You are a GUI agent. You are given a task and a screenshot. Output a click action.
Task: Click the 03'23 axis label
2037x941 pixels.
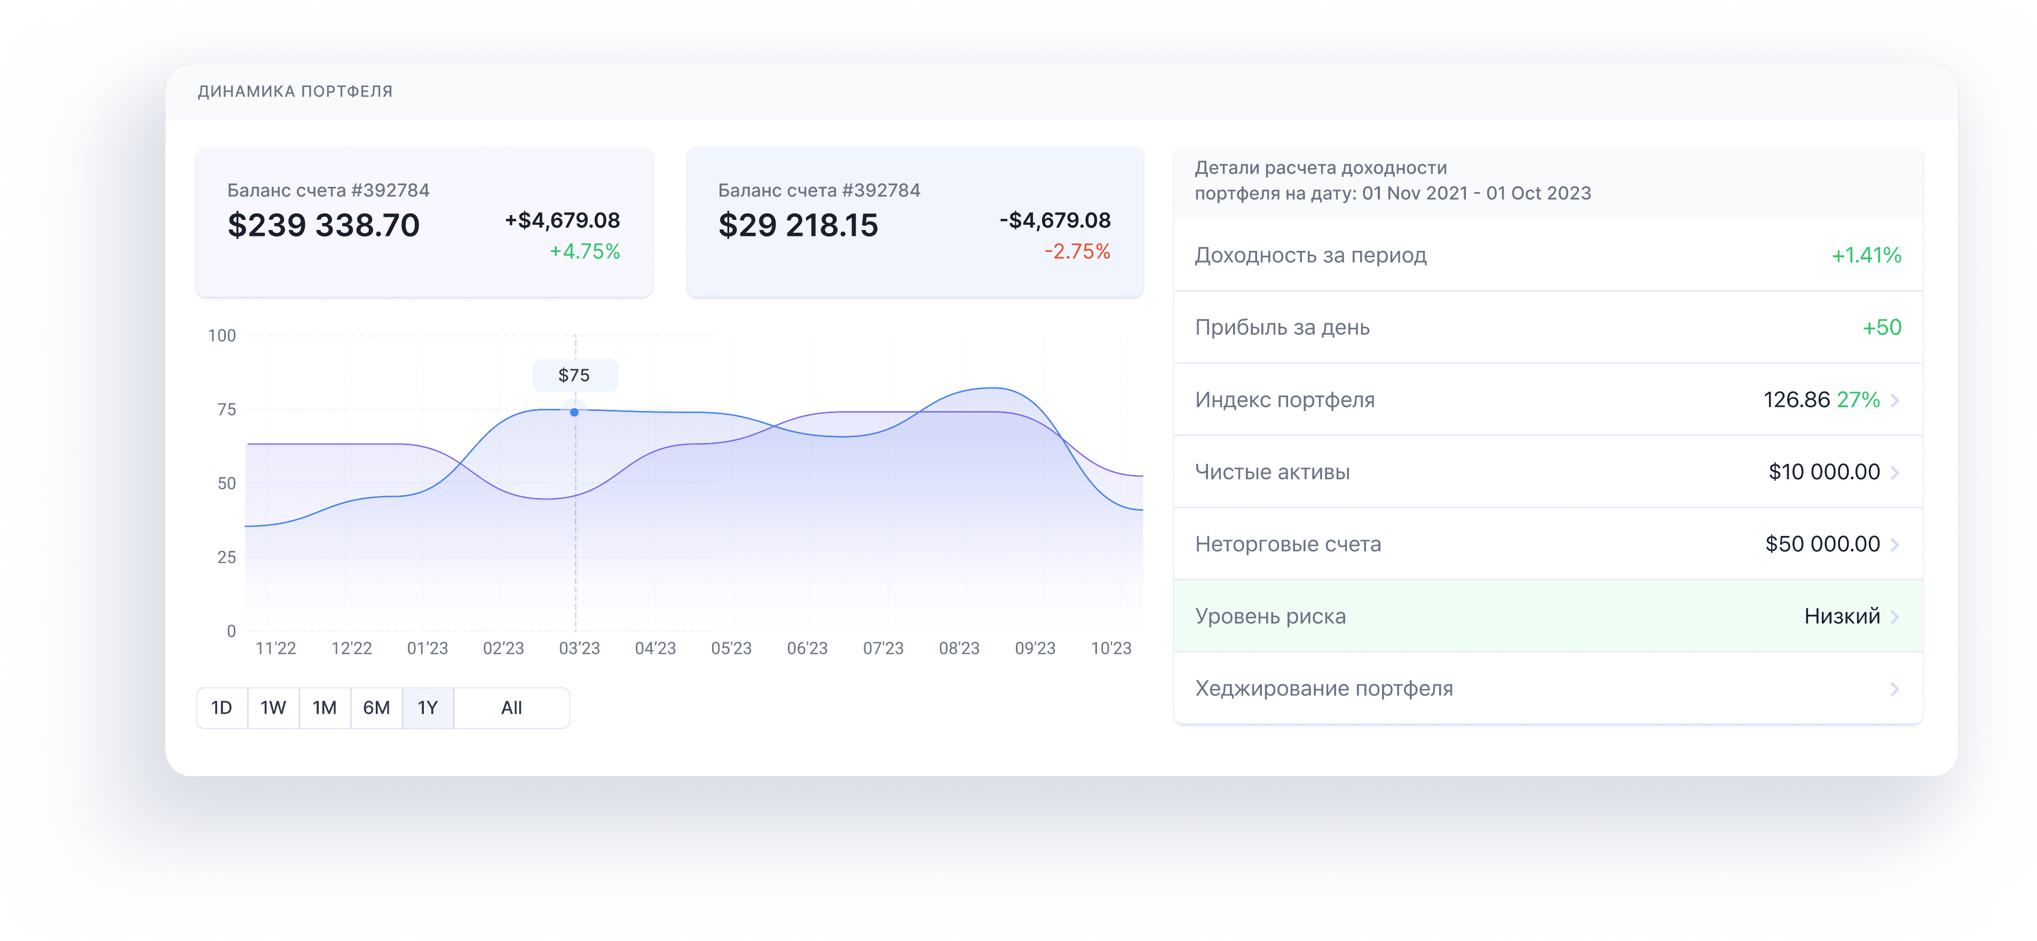(579, 649)
